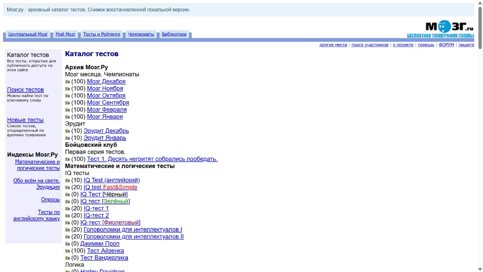Open the Математические и логические тесты index link
Screen dimensions: 483x272
pyautogui.click(x=37, y=165)
